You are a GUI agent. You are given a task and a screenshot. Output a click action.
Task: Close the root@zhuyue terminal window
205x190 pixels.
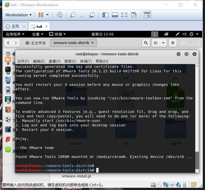point(195,54)
